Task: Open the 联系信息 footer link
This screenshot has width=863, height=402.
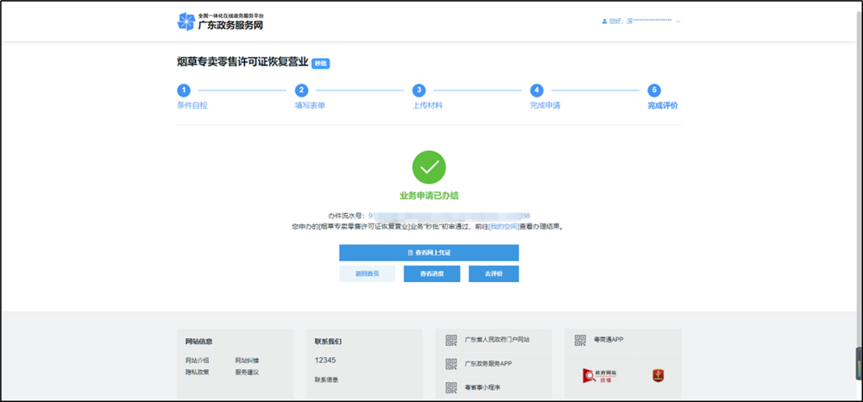Action: point(326,380)
